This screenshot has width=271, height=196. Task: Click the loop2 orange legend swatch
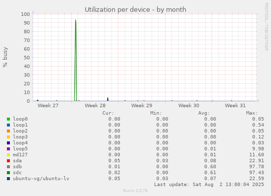[8, 131]
